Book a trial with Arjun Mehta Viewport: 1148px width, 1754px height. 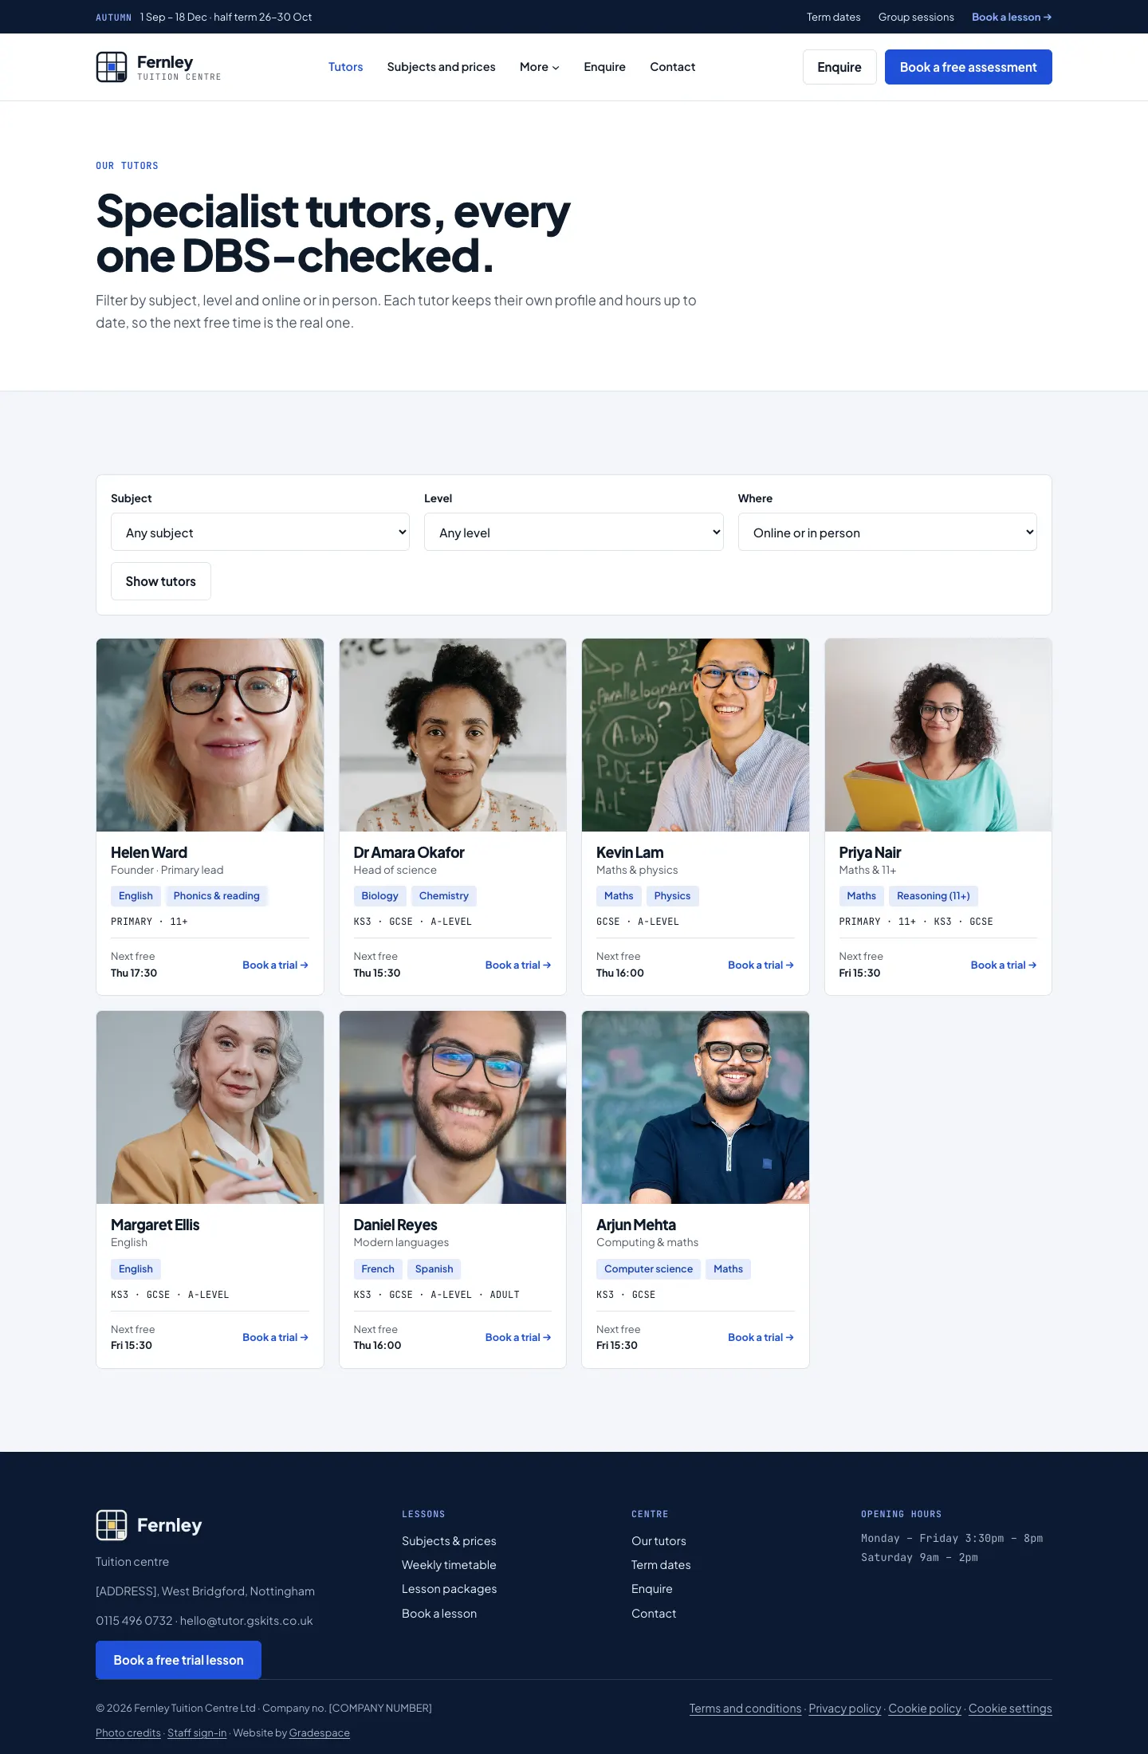(761, 1337)
